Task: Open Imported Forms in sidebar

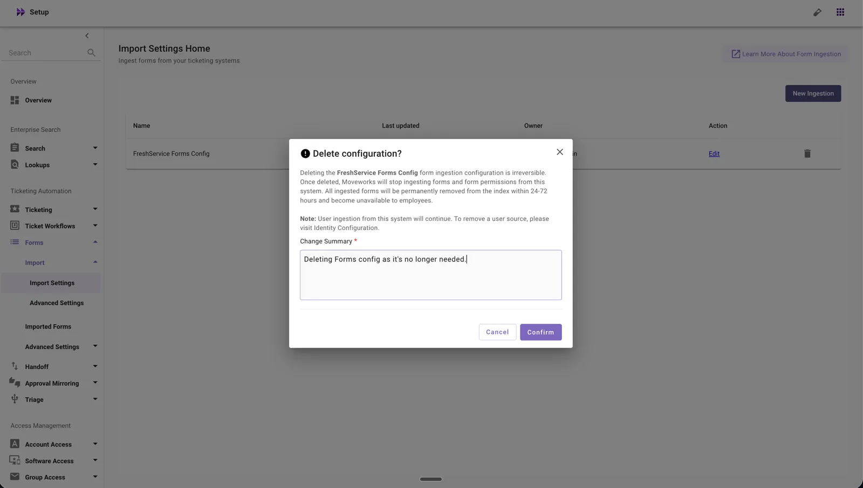Action: click(x=48, y=326)
